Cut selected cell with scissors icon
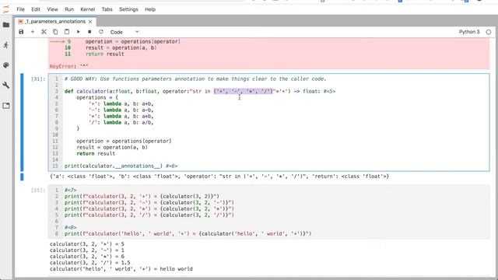498x280 pixels. pos(44,32)
